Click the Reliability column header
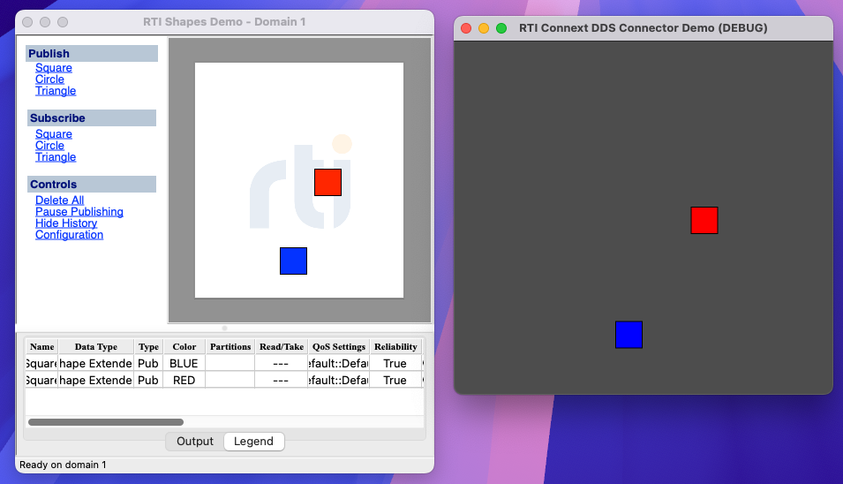 (395, 347)
